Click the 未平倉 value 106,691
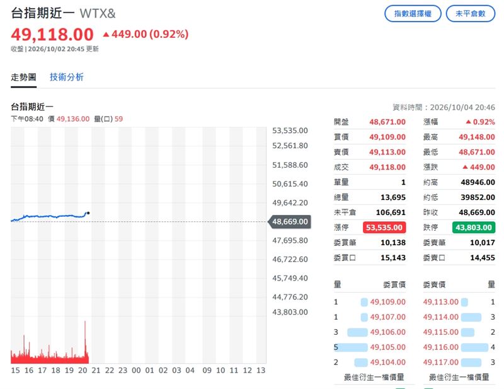 391,212
